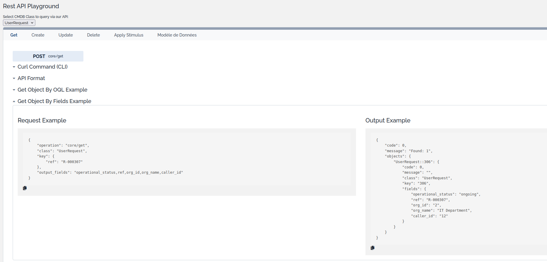Expand the Curl Command (CLI) section
547x262 pixels.
[x=42, y=67]
